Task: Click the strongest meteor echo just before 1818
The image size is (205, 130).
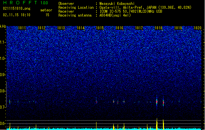Action: [x=157, y=102]
